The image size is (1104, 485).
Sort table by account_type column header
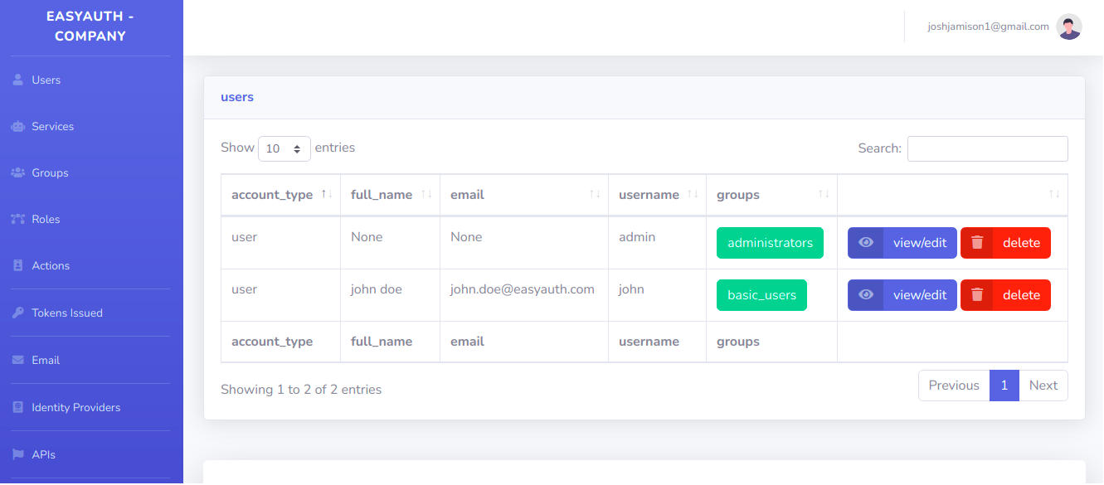[281, 195]
